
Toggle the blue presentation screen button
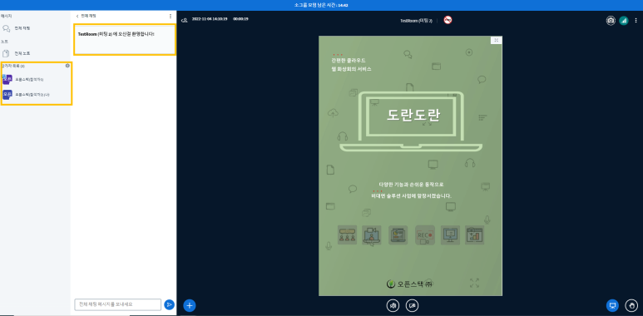coord(613,305)
